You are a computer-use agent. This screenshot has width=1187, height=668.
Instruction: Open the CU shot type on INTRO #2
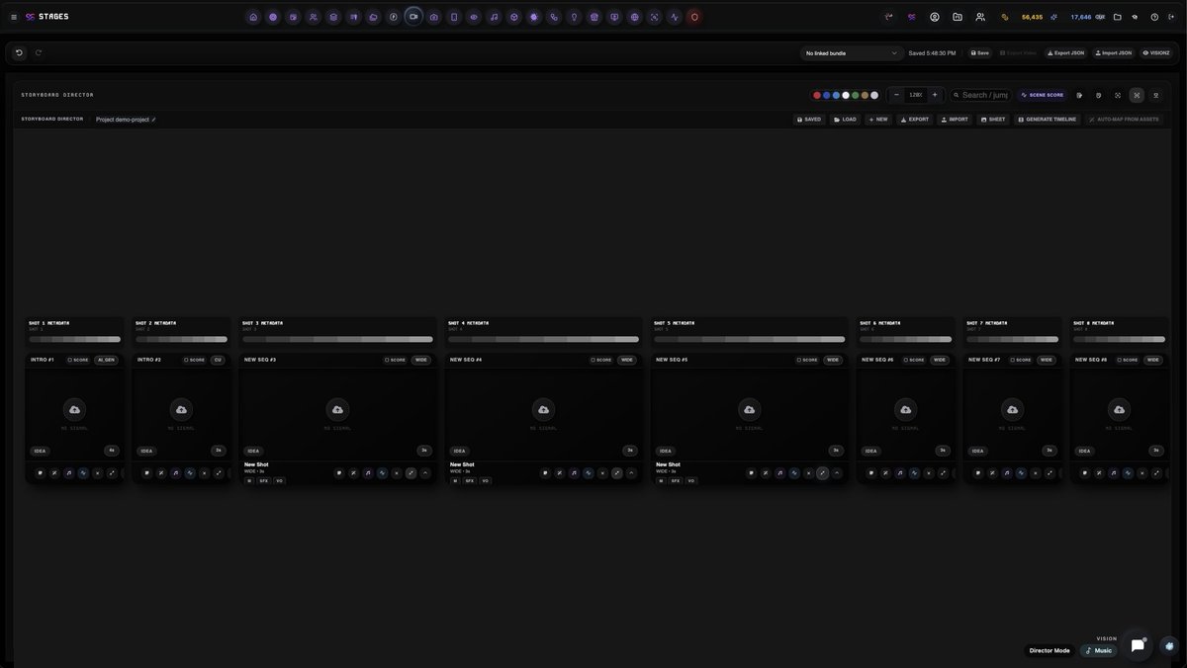(x=218, y=360)
